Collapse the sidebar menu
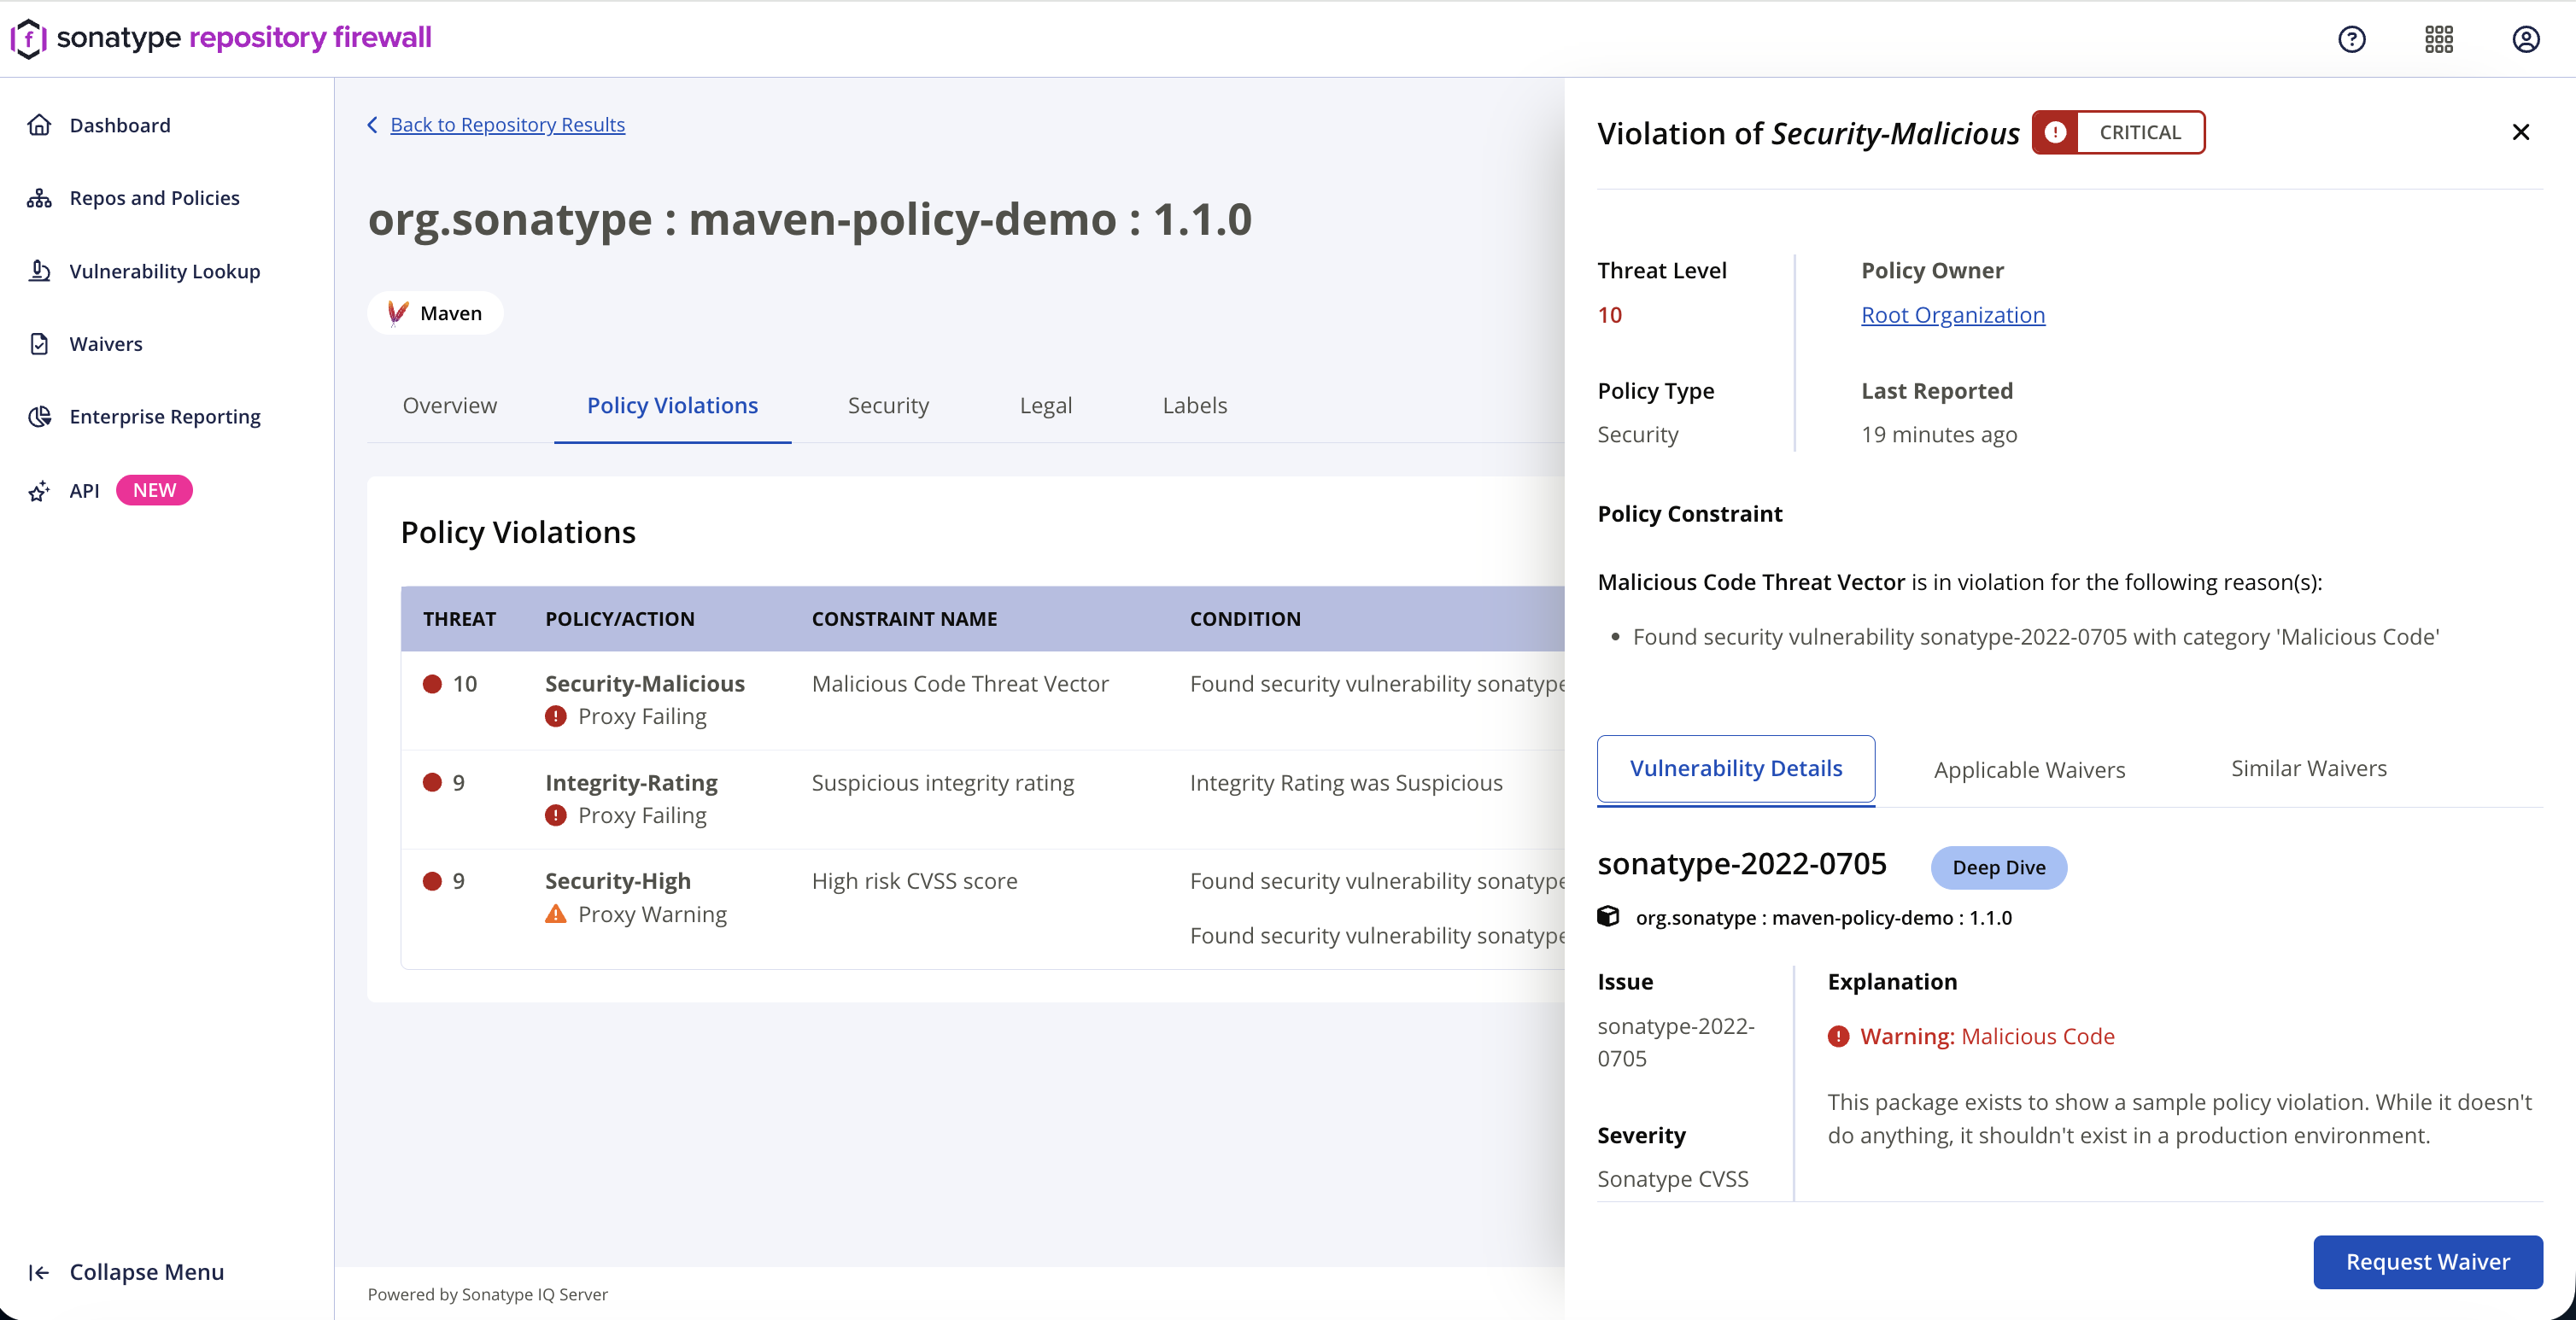 (x=127, y=1272)
